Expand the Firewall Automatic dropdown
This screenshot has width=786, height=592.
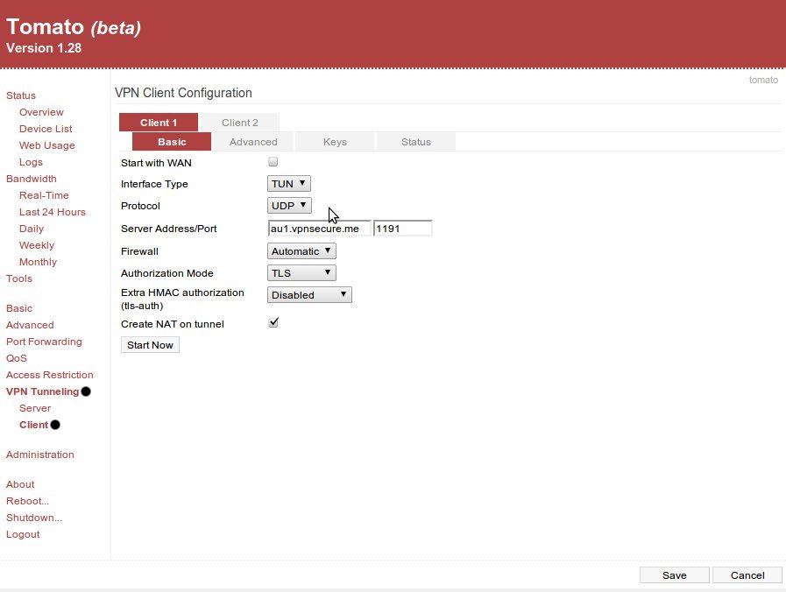[x=301, y=251]
